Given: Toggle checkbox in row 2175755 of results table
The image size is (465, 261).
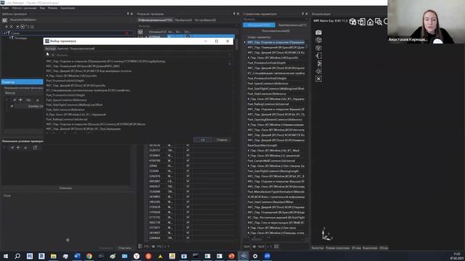Looking at the screenshot, I should tap(187, 217).
